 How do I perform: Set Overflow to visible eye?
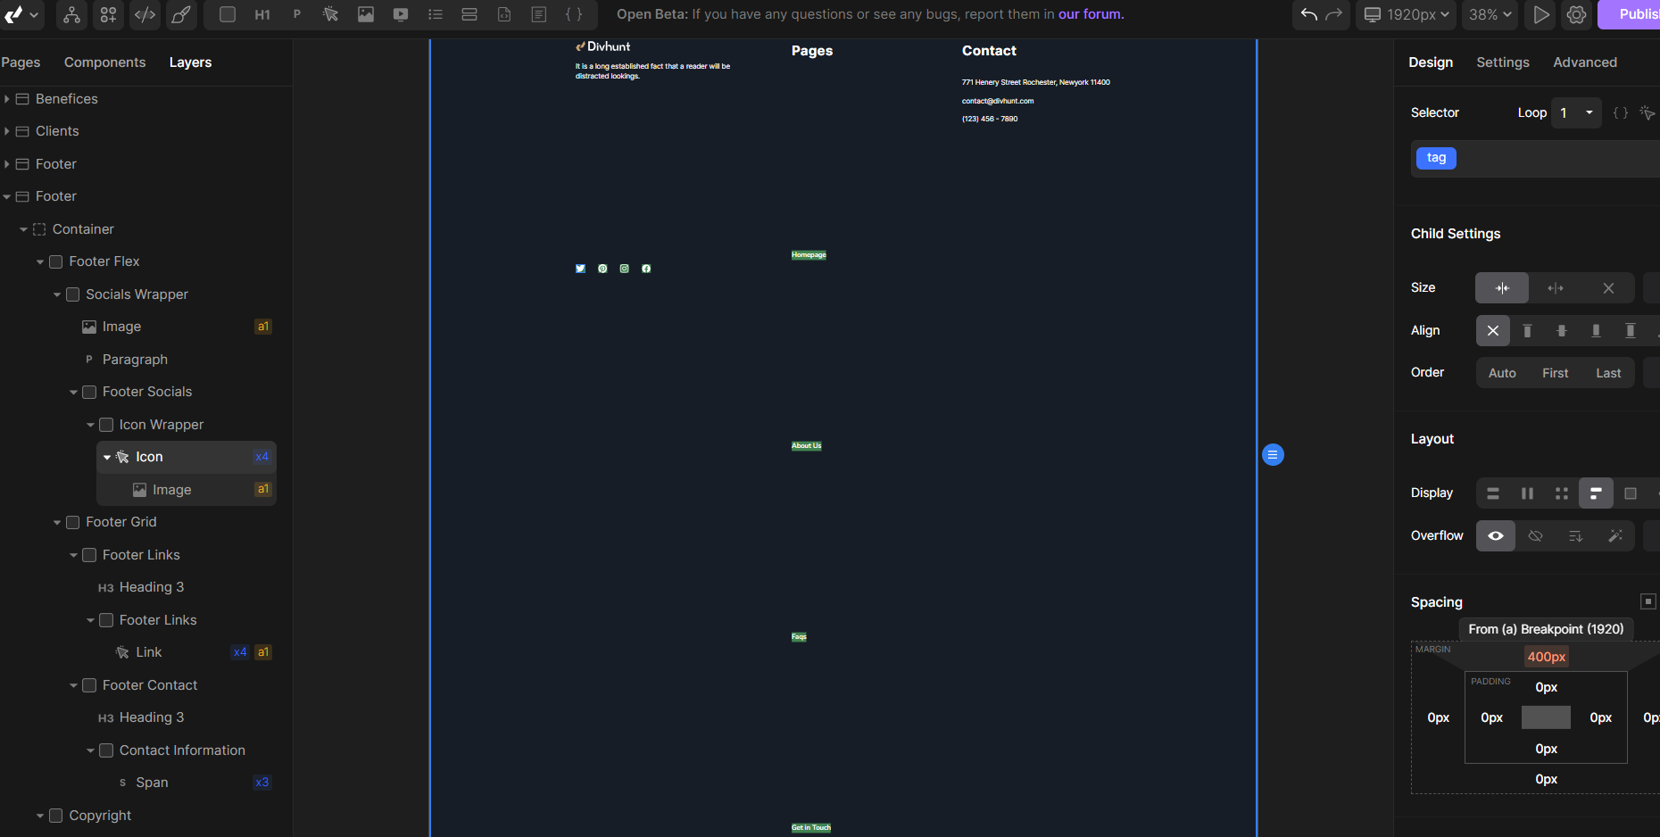[1496, 536]
